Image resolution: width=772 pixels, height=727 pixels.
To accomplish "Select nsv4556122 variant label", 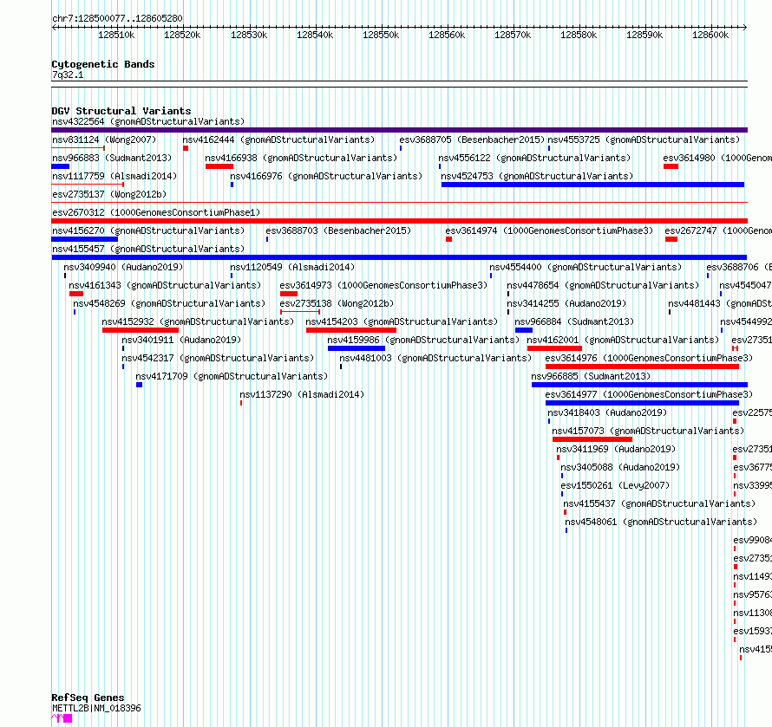I will (534, 158).
